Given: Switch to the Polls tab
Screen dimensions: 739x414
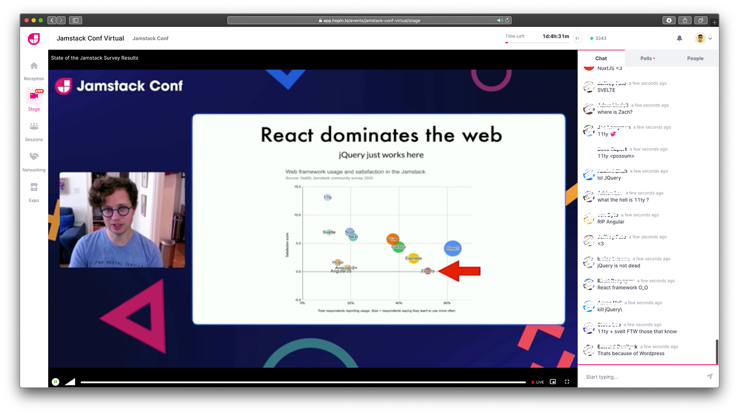Looking at the screenshot, I should coord(647,58).
